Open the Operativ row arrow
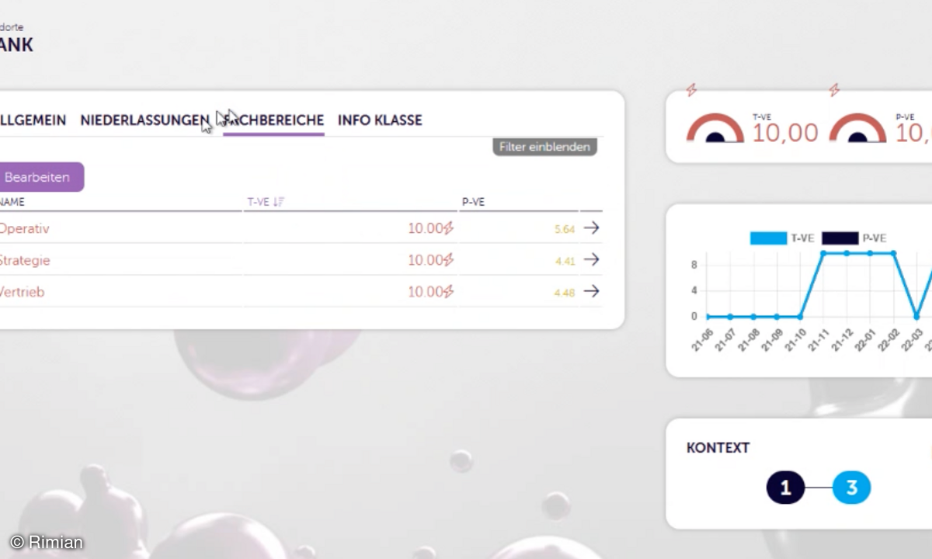This screenshot has height=559, width=932. click(592, 228)
